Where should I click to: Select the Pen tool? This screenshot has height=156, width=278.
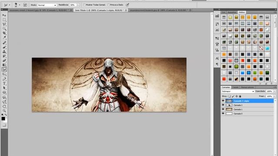[x=4, y=79]
